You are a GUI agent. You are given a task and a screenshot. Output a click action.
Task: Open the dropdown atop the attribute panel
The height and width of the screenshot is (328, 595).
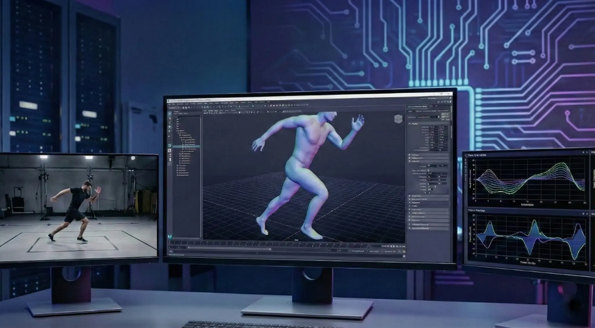(428, 117)
